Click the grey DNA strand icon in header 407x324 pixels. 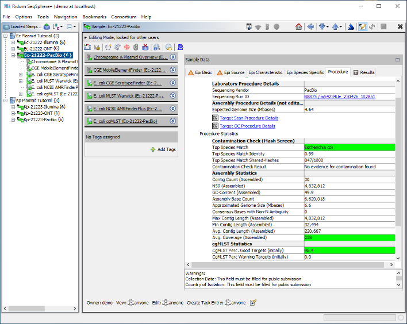(x=267, y=27)
